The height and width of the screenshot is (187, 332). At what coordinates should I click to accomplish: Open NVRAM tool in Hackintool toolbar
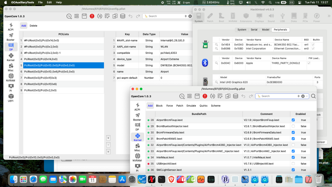(233, 17)
